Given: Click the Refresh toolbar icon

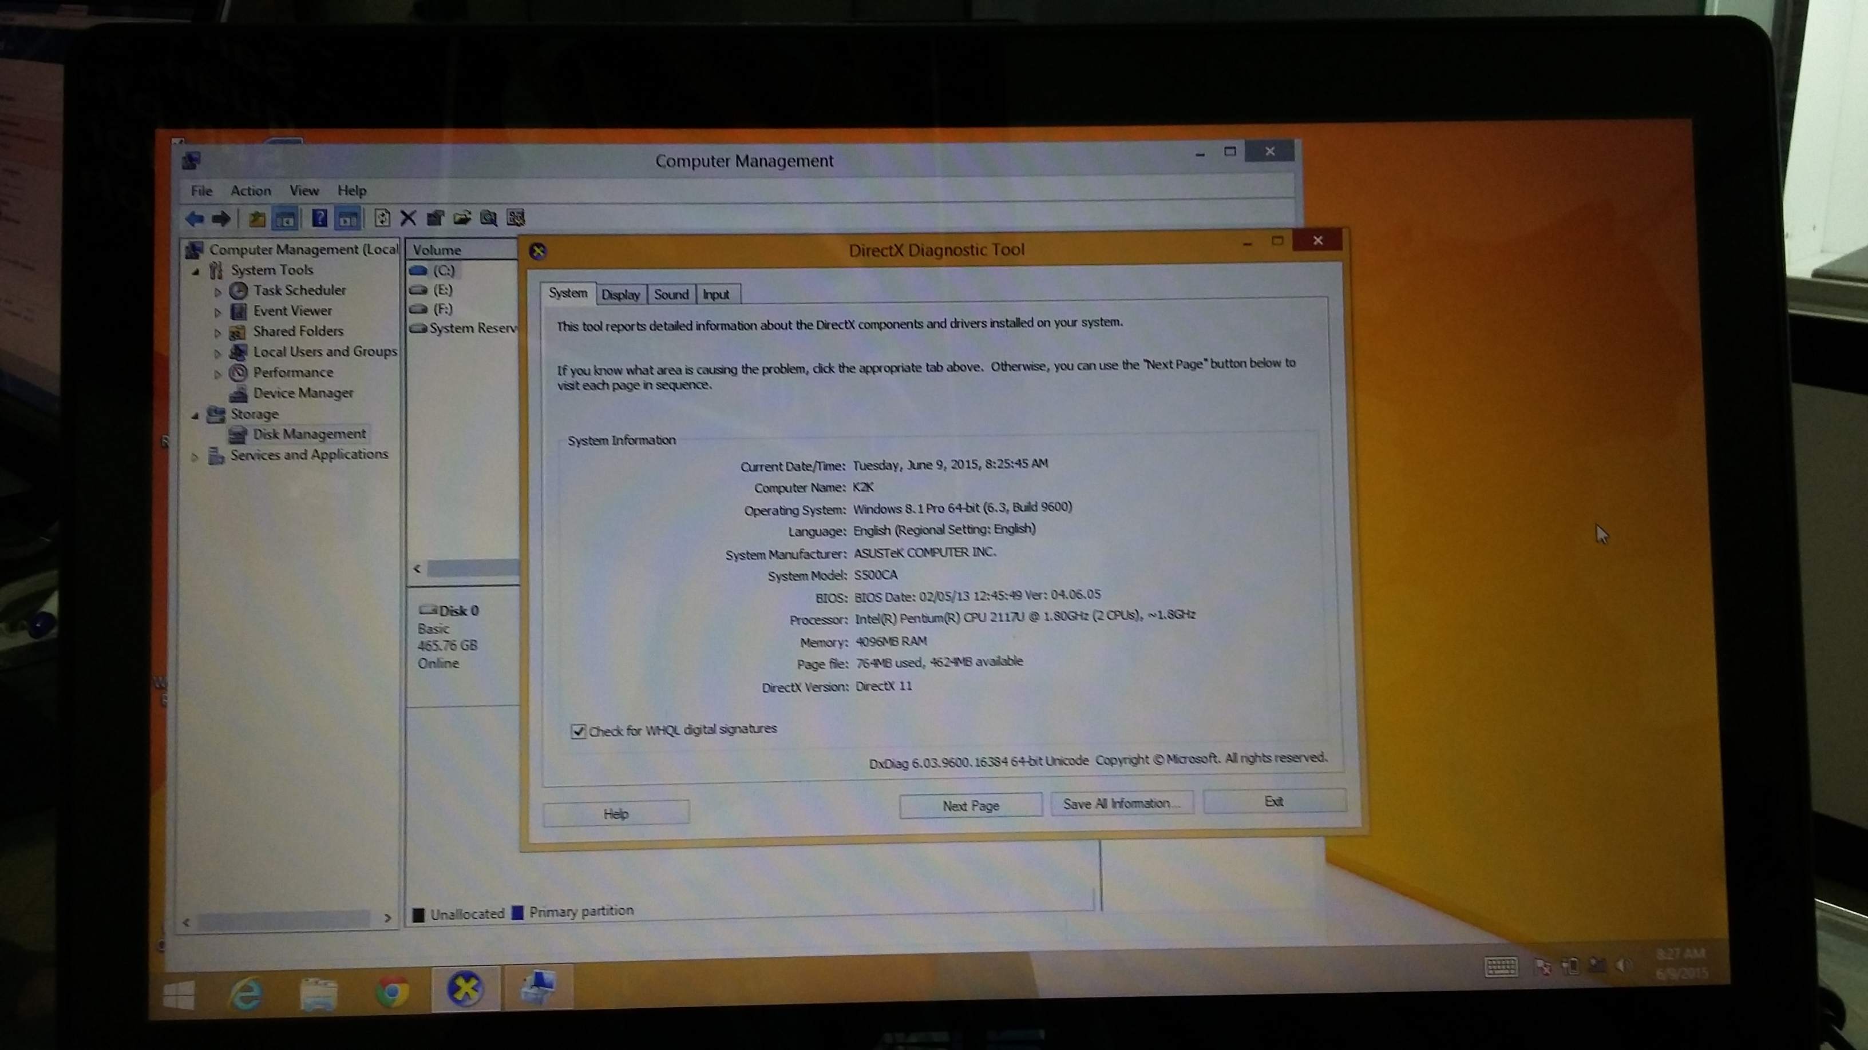Looking at the screenshot, I should (381, 218).
